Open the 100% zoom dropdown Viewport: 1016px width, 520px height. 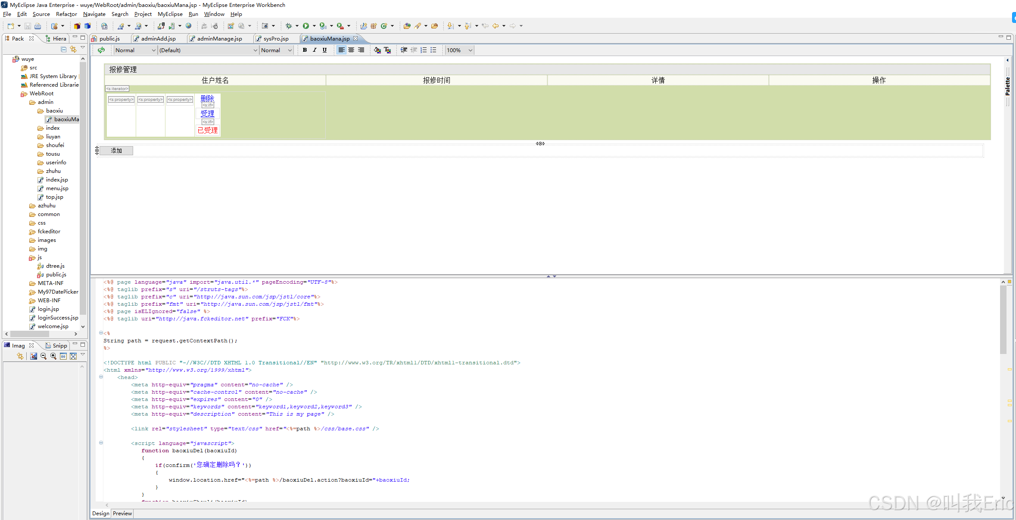point(470,50)
